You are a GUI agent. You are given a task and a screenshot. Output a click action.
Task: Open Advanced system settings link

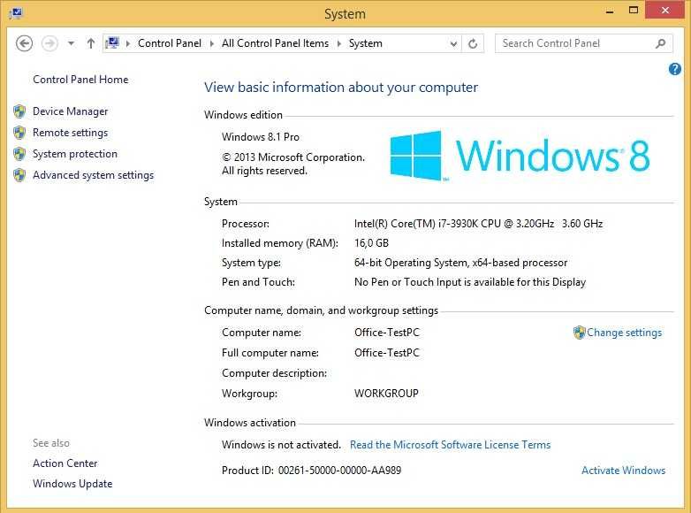click(x=93, y=175)
